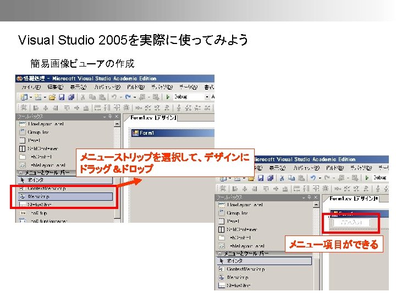
Task: Select ポインタ in 情報処理 window toolbox
Action: pyautogui.click(x=65, y=180)
